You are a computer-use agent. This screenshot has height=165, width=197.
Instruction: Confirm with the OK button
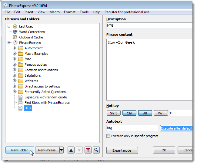click(164, 150)
